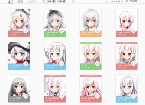Click the 5 hours rental banner
This screenshot has height=105, width=145.
[x=91, y=76]
